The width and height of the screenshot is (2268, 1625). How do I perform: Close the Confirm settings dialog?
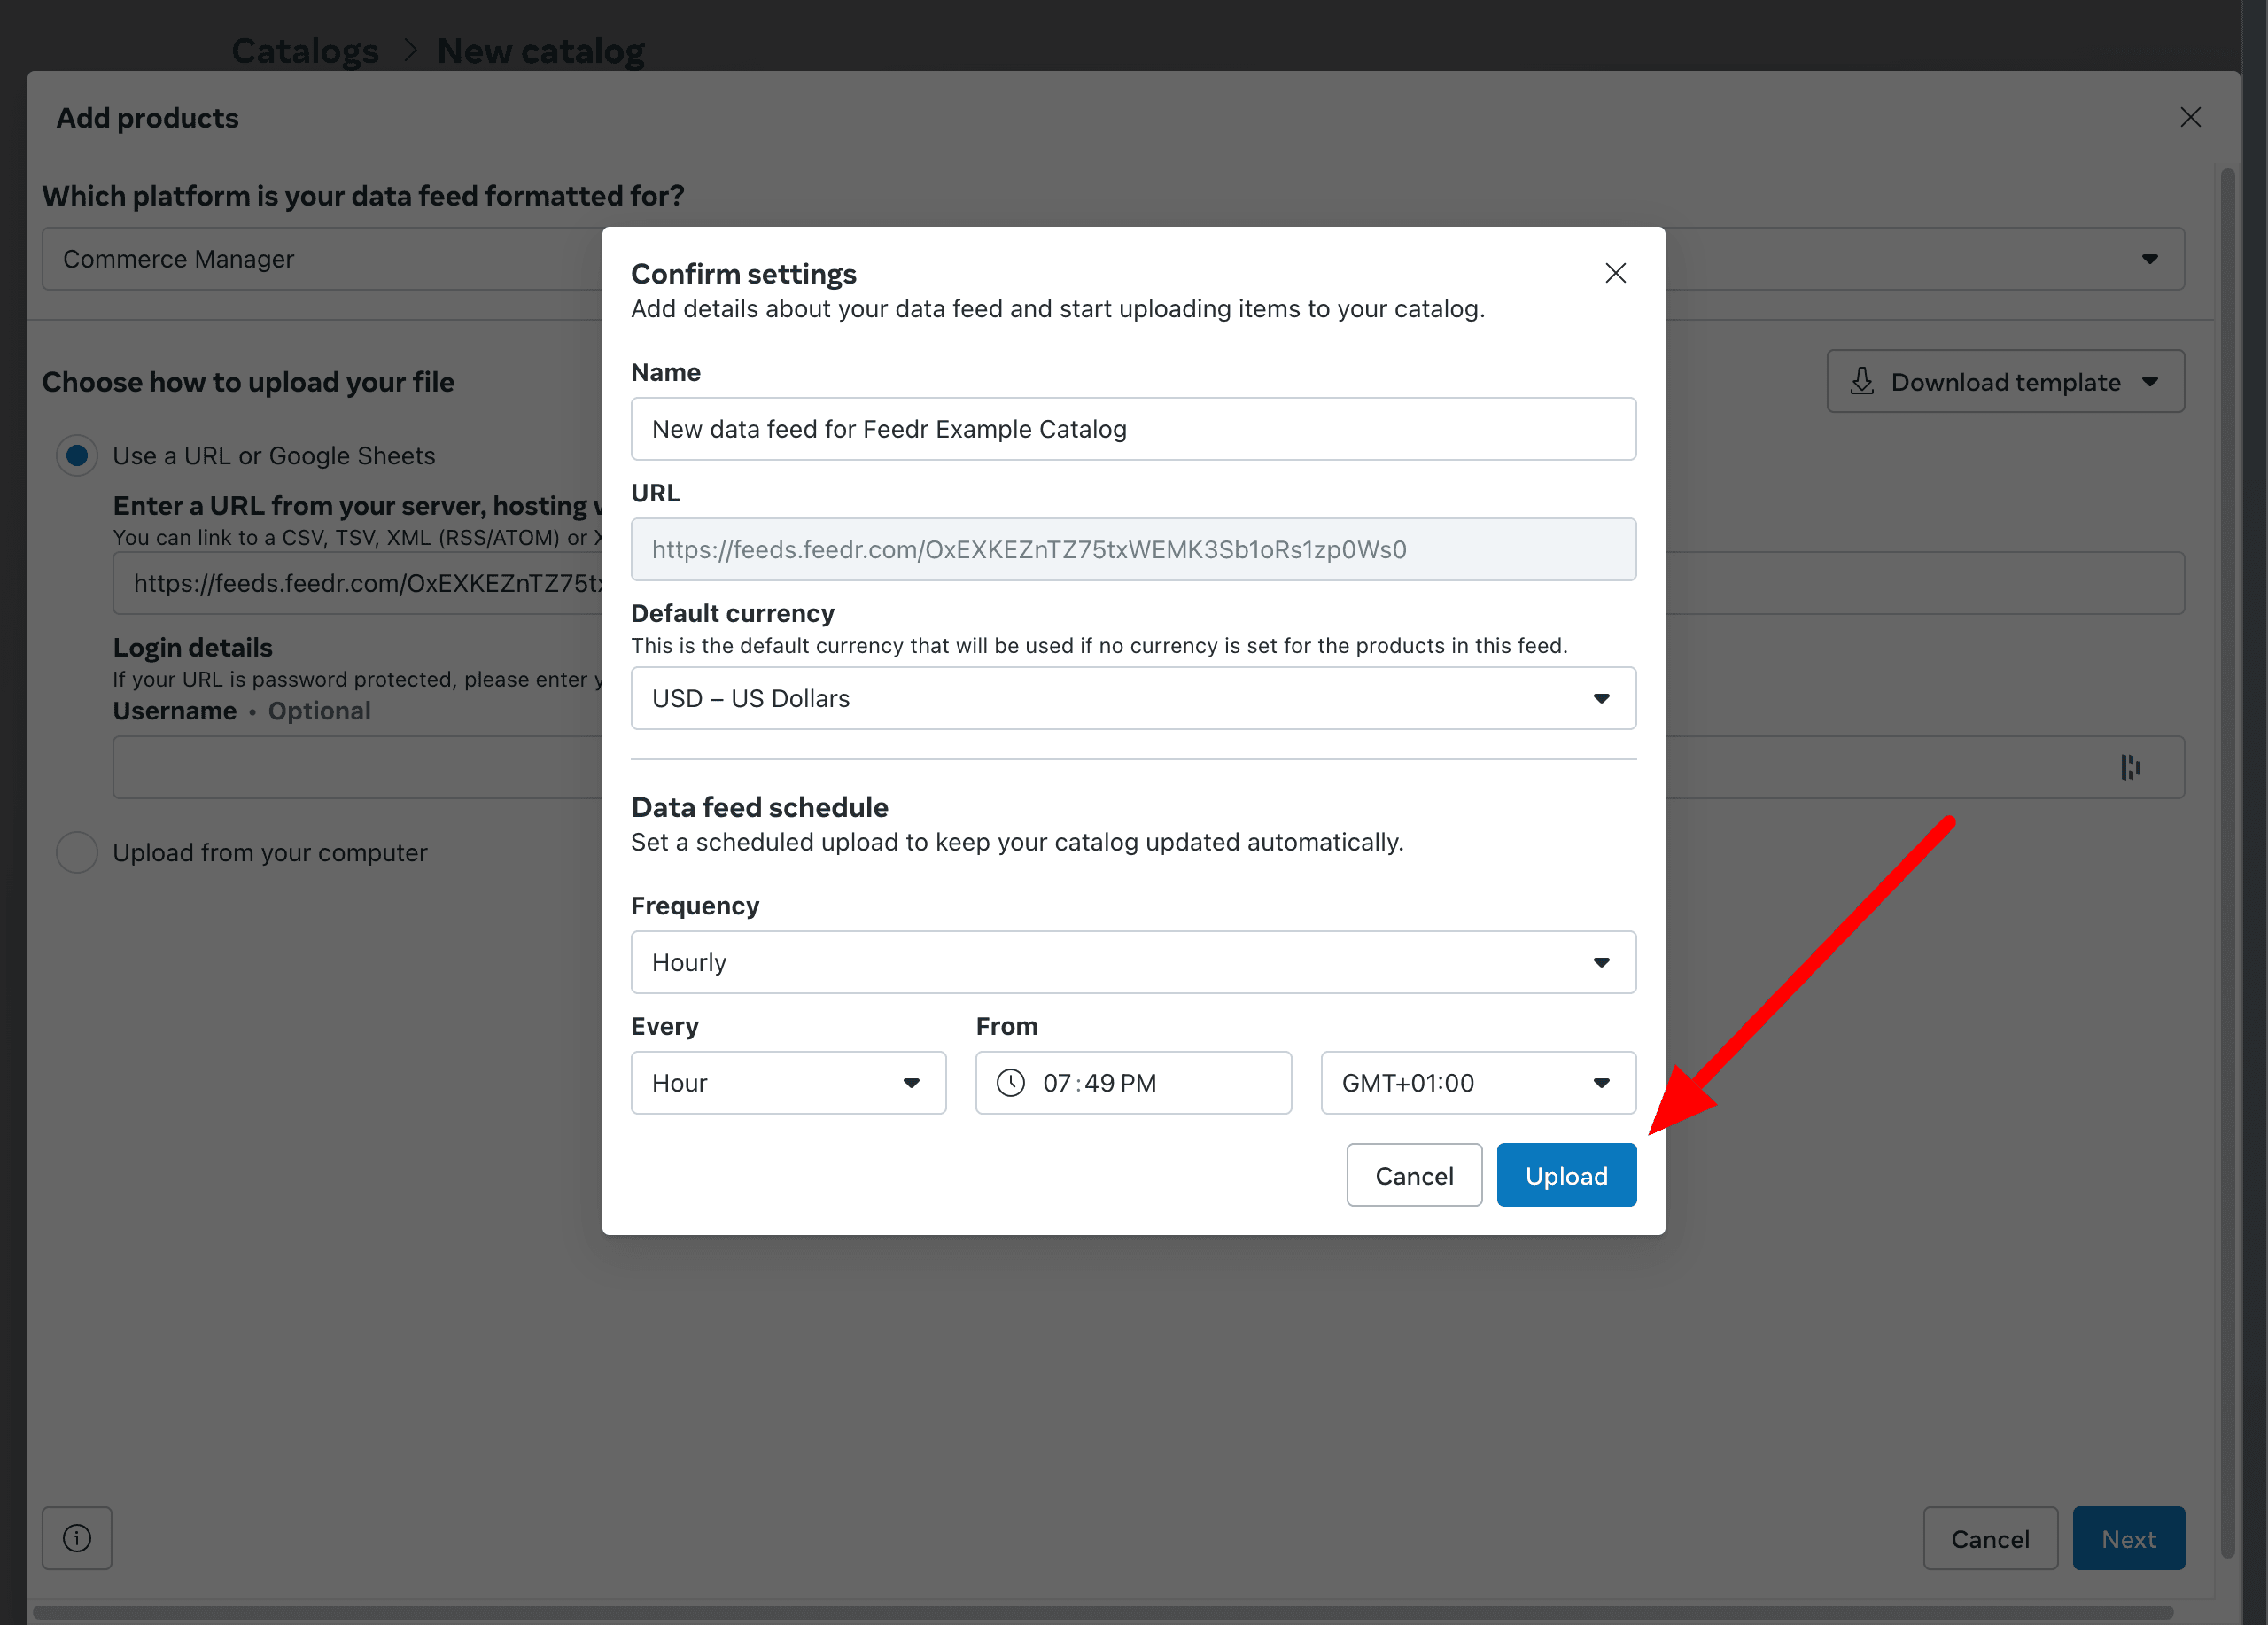pyautogui.click(x=1616, y=272)
